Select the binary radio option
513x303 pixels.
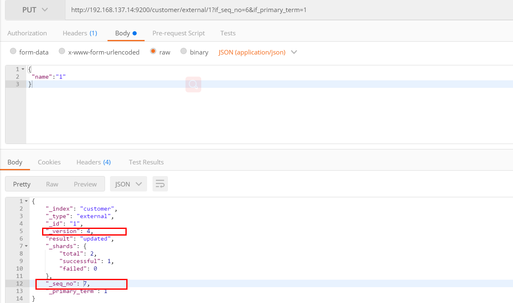click(x=184, y=52)
